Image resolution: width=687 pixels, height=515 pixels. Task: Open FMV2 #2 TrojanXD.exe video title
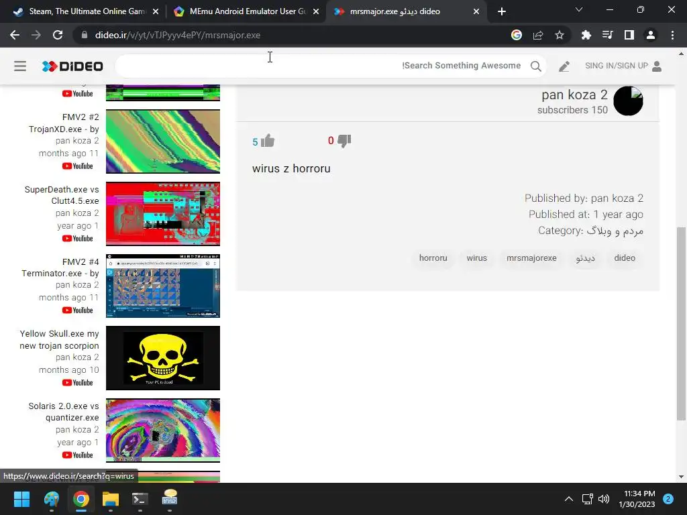tap(64, 123)
